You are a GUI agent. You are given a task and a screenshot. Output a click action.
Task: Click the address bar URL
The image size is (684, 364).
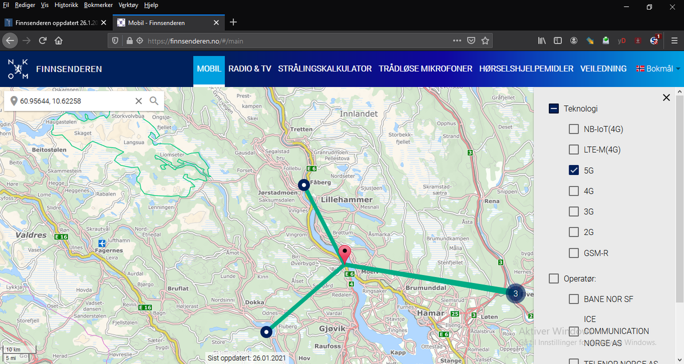195,41
